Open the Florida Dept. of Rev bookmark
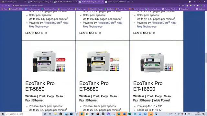The image size is (207, 116). [x=49, y=9]
